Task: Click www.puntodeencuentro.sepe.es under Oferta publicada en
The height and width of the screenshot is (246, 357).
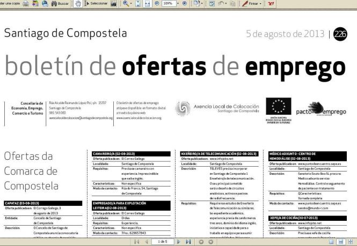Action: tap(319, 164)
